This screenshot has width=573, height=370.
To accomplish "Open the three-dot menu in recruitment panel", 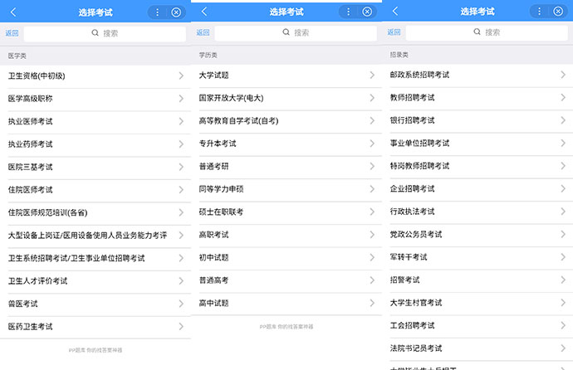I will 539,12.
